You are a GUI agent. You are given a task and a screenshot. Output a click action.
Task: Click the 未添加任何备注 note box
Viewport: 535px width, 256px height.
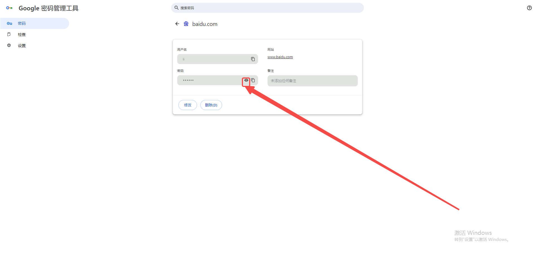(313, 81)
